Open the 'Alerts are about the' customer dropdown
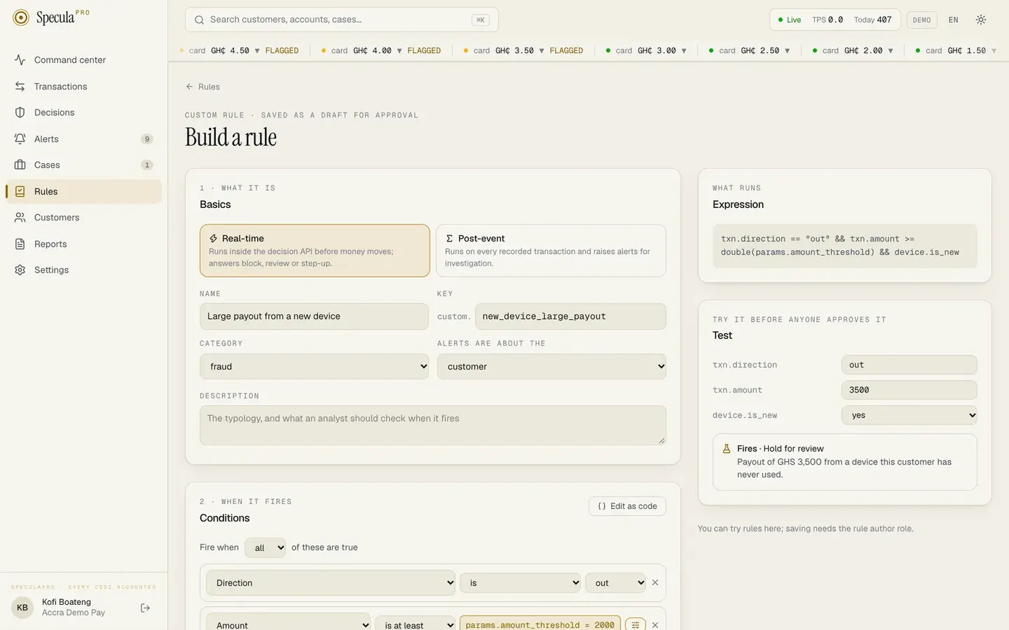This screenshot has width=1009, height=630. coord(551,367)
